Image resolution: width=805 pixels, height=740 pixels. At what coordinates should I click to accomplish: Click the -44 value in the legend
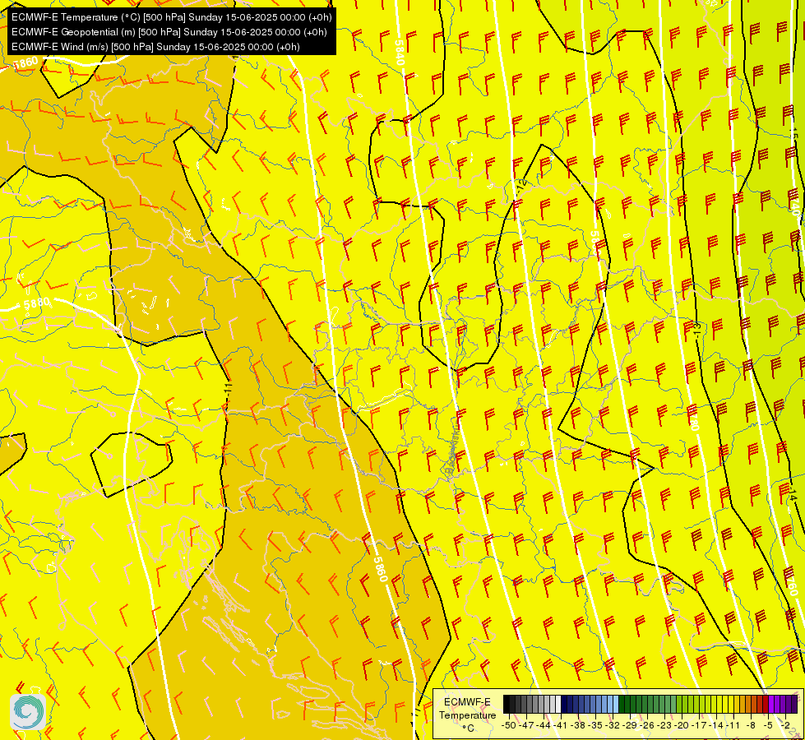544,725
